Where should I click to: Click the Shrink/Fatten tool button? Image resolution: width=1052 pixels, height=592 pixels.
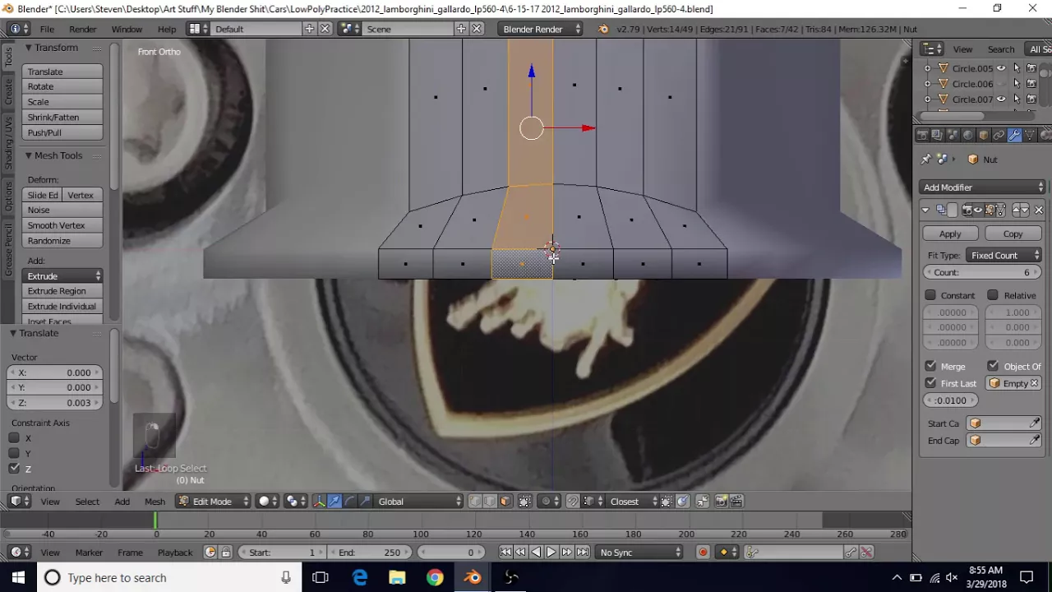coord(62,118)
